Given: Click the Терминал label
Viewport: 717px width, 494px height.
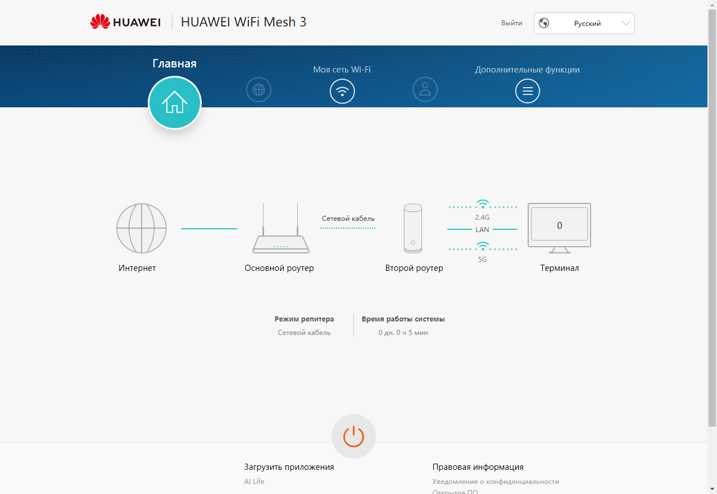Looking at the screenshot, I should click(560, 268).
